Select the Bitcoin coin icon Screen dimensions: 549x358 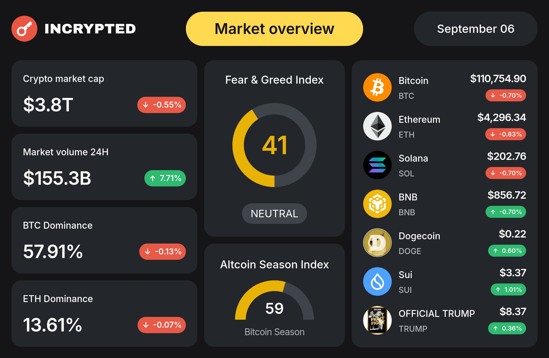(x=377, y=87)
